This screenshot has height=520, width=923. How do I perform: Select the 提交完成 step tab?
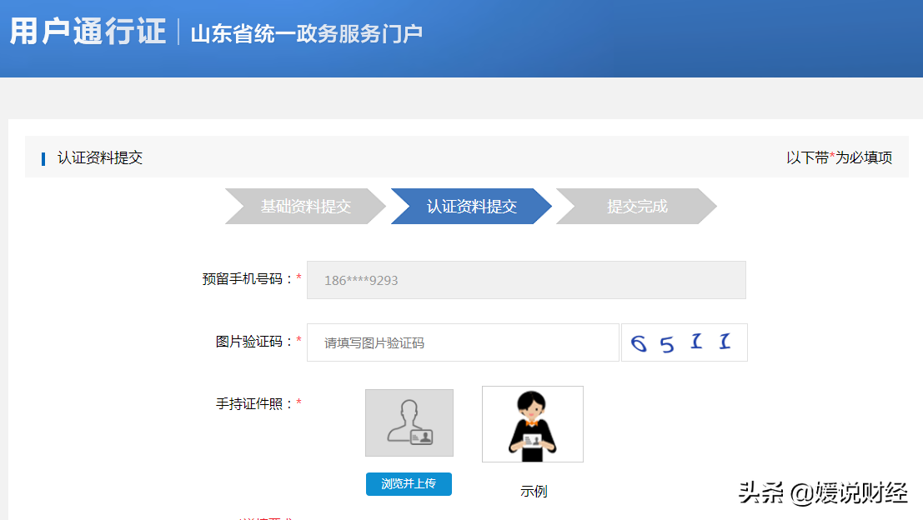coord(637,207)
